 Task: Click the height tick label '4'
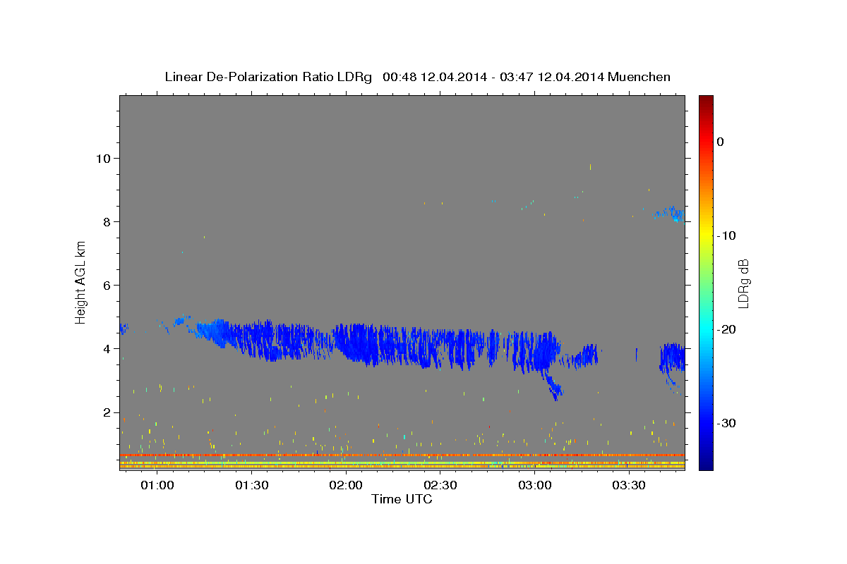(107, 348)
